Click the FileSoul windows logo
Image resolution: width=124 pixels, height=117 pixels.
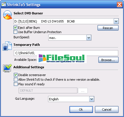[42, 58]
